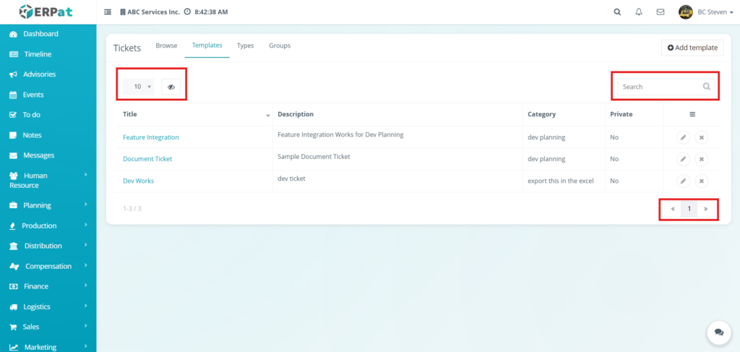Click the search magnifier icon in top bar

click(x=616, y=12)
